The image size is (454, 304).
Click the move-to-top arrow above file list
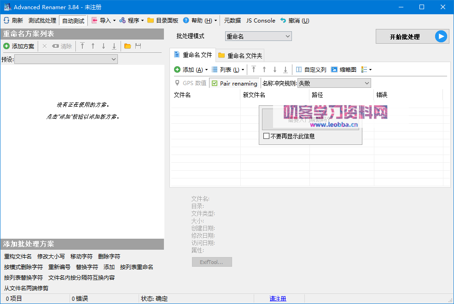(x=254, y=69)
